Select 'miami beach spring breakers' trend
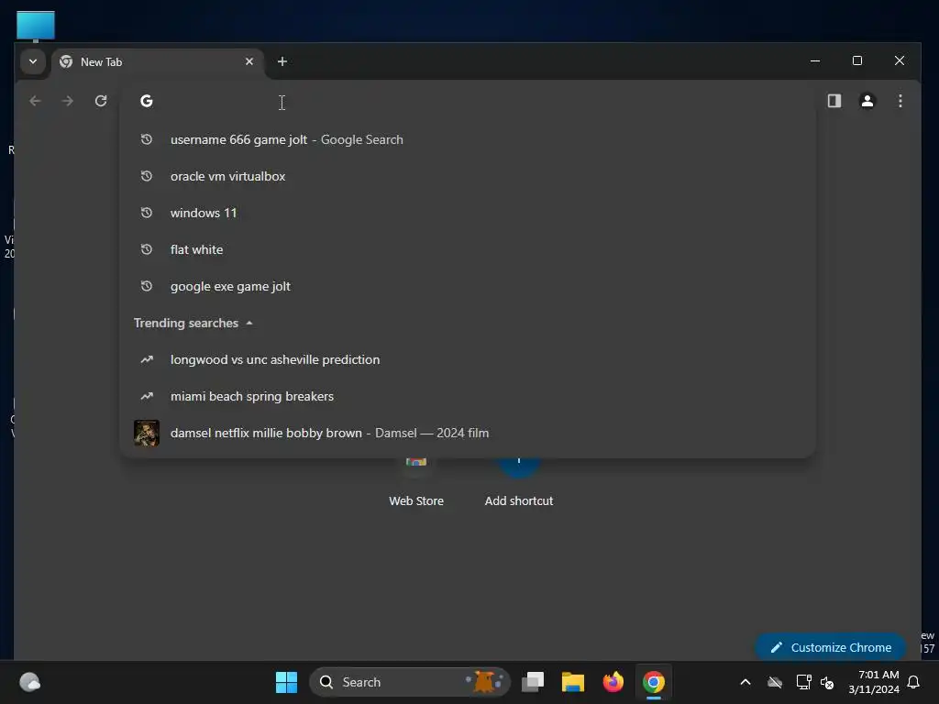Image resolution: width=939 pixels, height=704 pixels. point(467,396)
